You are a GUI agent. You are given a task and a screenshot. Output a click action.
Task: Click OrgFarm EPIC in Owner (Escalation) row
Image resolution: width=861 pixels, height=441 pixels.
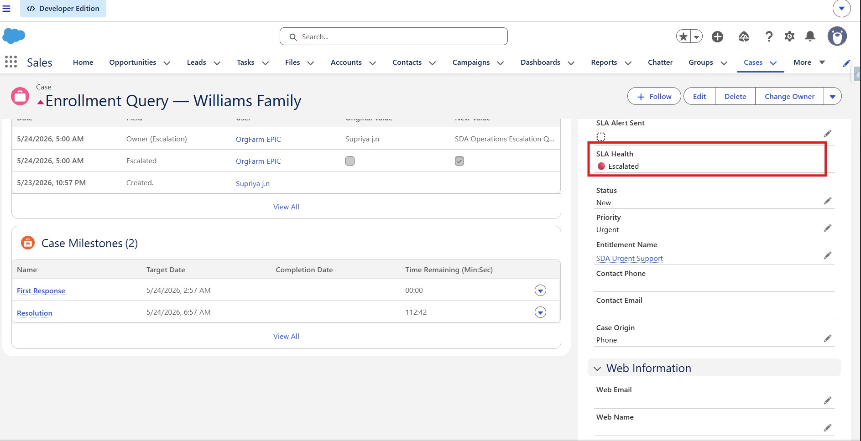(x=258, y=139)
